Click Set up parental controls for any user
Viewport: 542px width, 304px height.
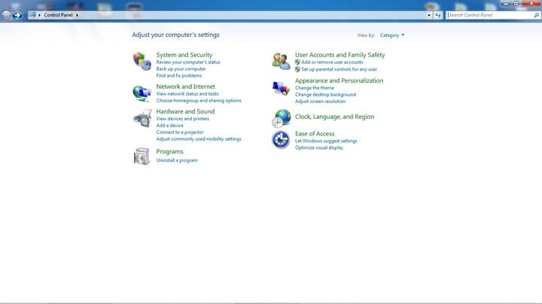[x=339, y=69]
